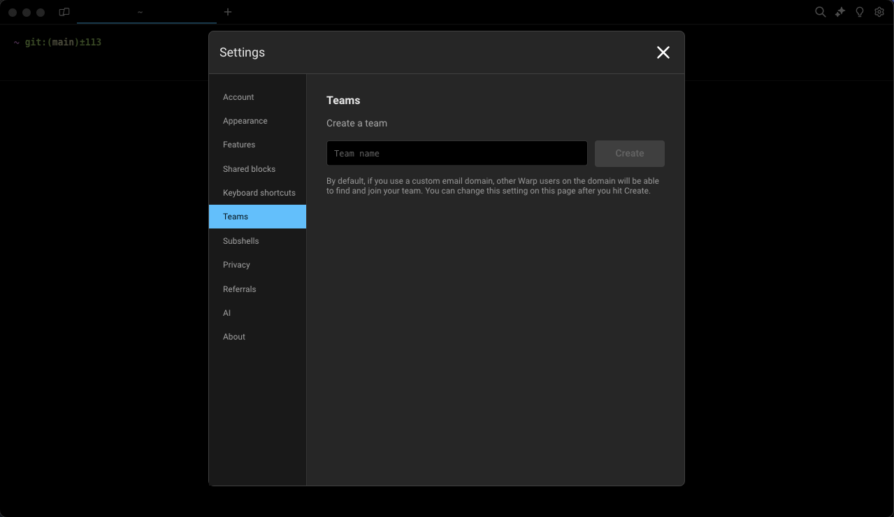Image resolution: width=894 pixels, height=517 pixels.
Task: Open the lightbulb resource center icon
Action: (860, 12)
